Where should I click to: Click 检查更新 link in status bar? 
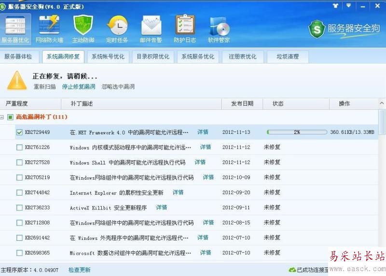[x=79, y=270]
